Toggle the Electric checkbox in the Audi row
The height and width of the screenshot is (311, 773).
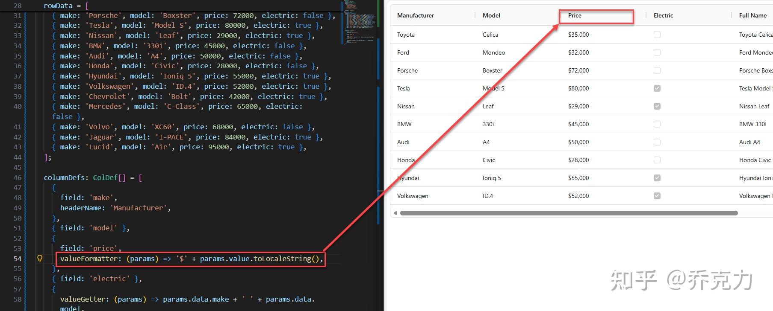pyautogui.click(x=657, y=142)
